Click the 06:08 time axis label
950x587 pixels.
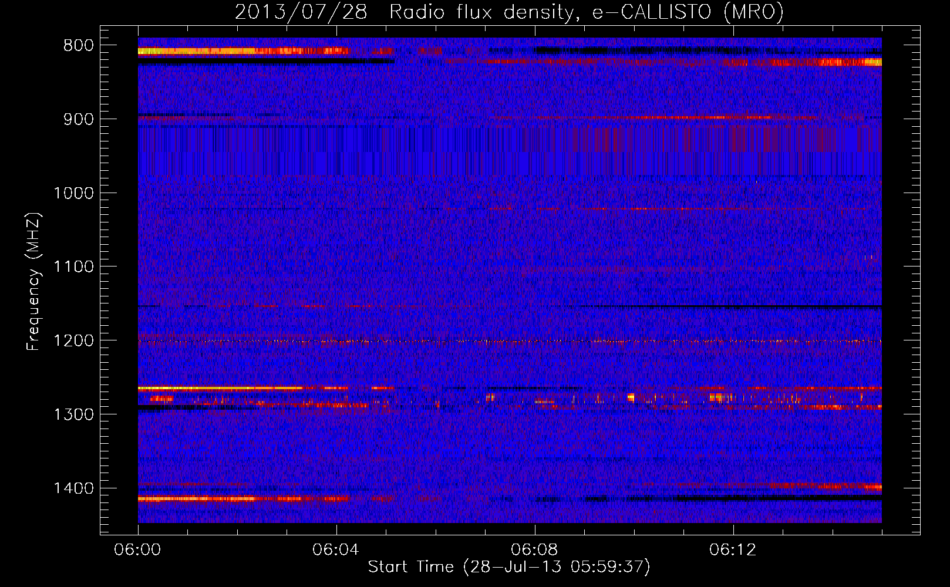(534, 550)
